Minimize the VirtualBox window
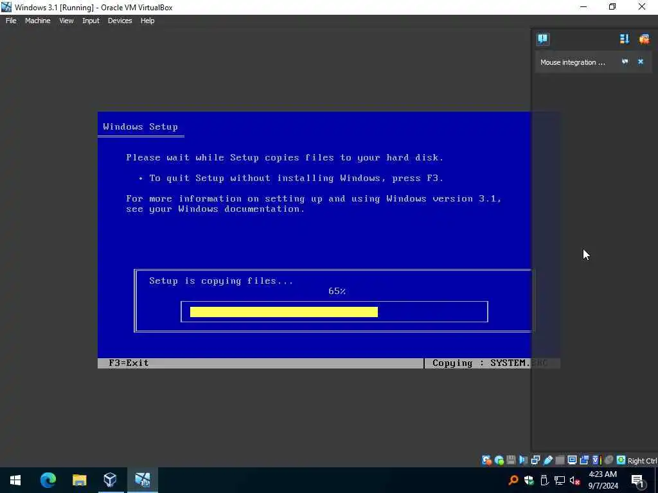The width and height of the screenshot is (658, 493). click(x=583, y=7)
